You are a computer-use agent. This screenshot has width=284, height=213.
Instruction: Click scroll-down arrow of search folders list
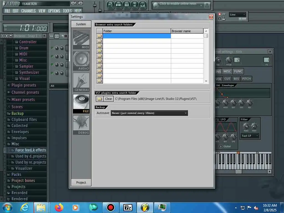click(x=206, y=81)
